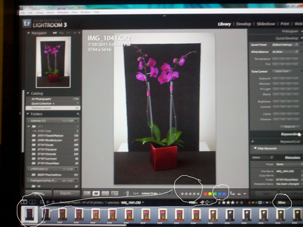This screenshot has width=303, height=227.
Task: Filter by unflagged status flag icon
Action: pos(207,202)
